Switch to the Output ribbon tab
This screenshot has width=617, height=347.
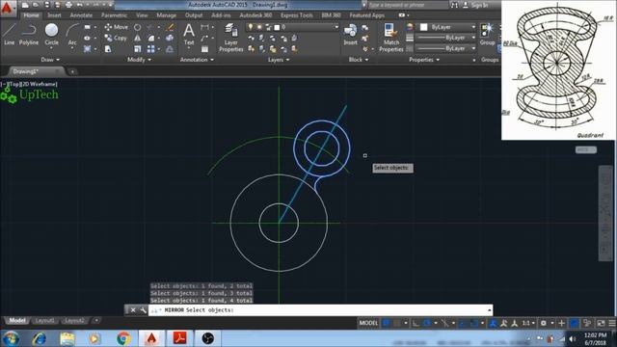click(x=194, y=15)
